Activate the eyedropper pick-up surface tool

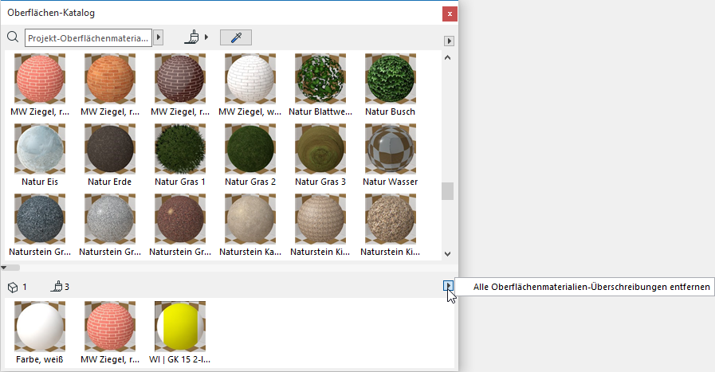235,37
